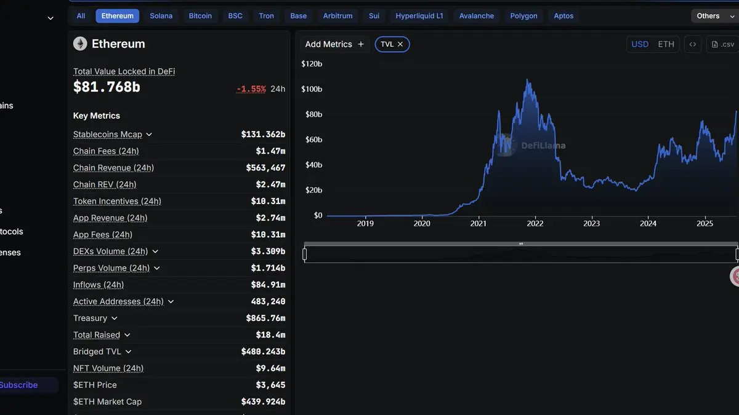Expand Active Addresses (24h) row
The image size is (739, 415).
(x=171, y=302)
